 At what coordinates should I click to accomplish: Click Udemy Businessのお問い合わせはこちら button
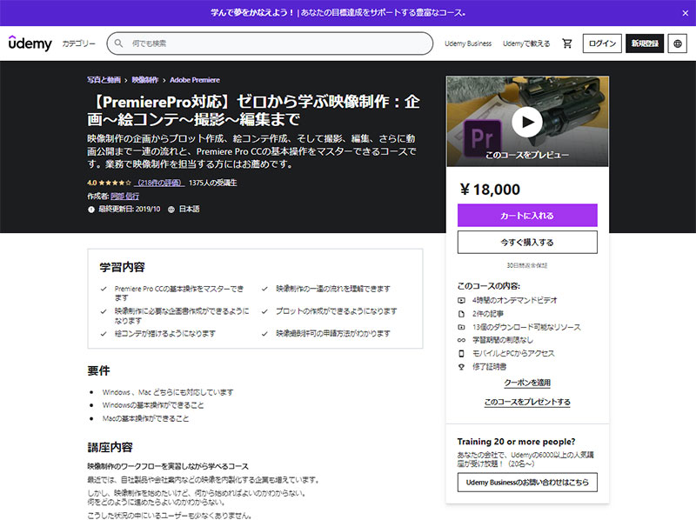click(527, 483)
